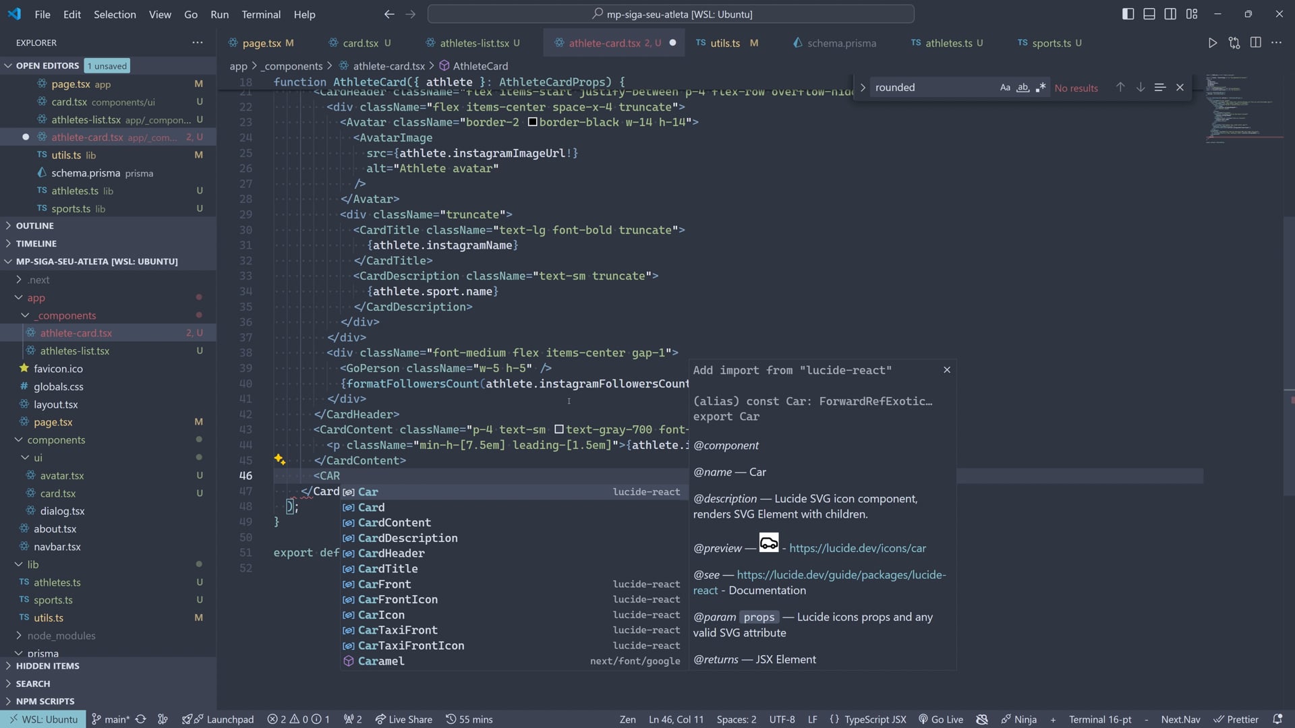Open notifications bell in status bar
The width and height of the screenshot is (1295, 728).
[x=1277, y=719]
